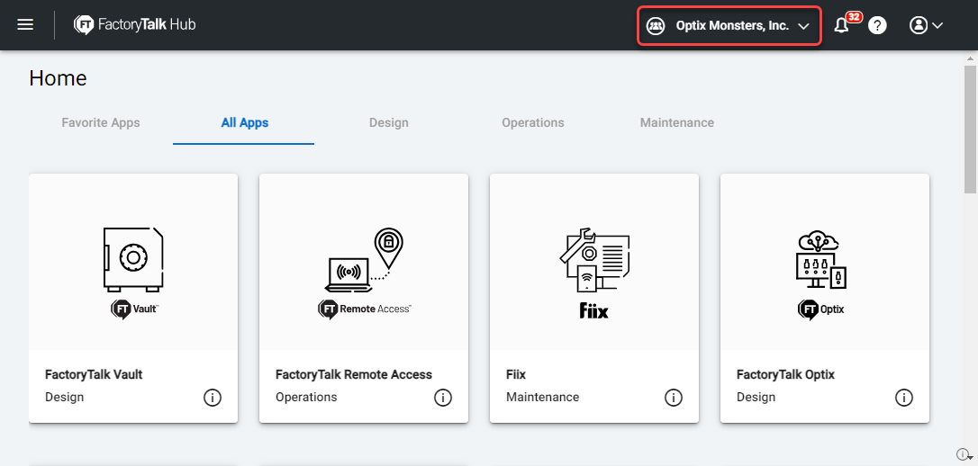Switch to the Favorite Apps tab
Screen dimensions: 978x466
click(101, 122)
